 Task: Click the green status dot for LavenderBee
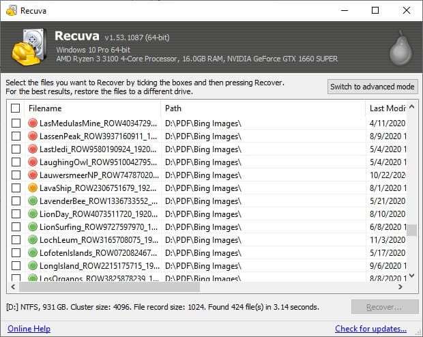[33, 201]
